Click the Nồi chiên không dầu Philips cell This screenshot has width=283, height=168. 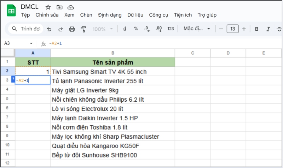[x=113, y=99]
